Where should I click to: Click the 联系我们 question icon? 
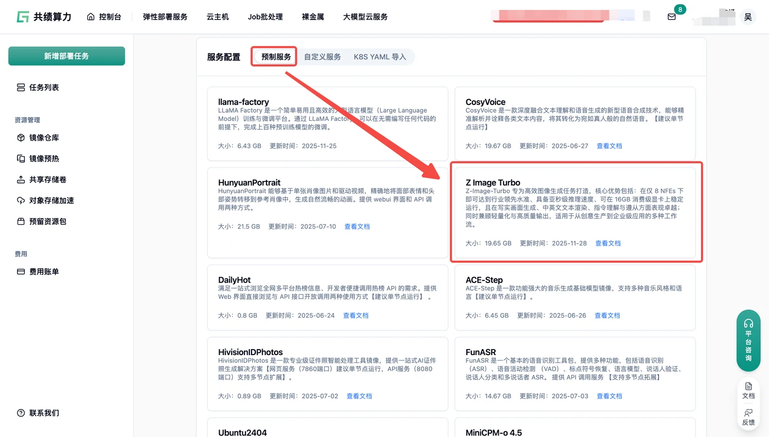click(x=21, y=413)
